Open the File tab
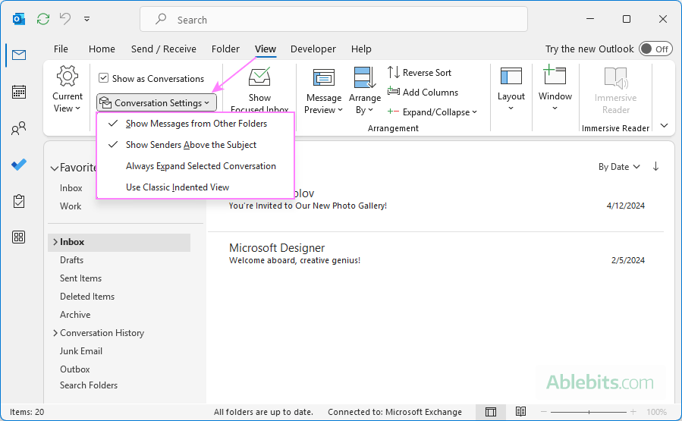The image size is (682, 421). pyautogui.click(x=61, y=49)
